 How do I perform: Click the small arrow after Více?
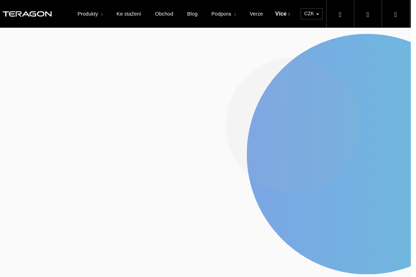(289, 15)
